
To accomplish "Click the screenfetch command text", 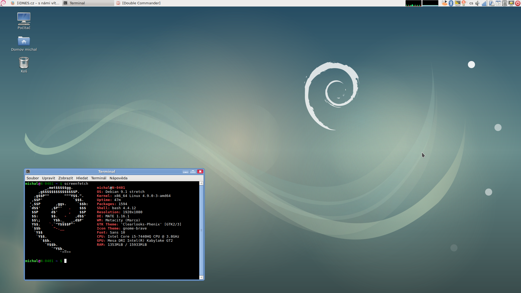I will [76, 184].
